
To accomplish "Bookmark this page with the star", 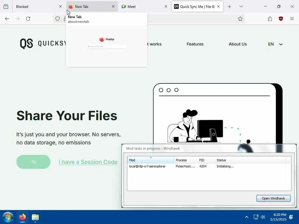I will [240, 19].
